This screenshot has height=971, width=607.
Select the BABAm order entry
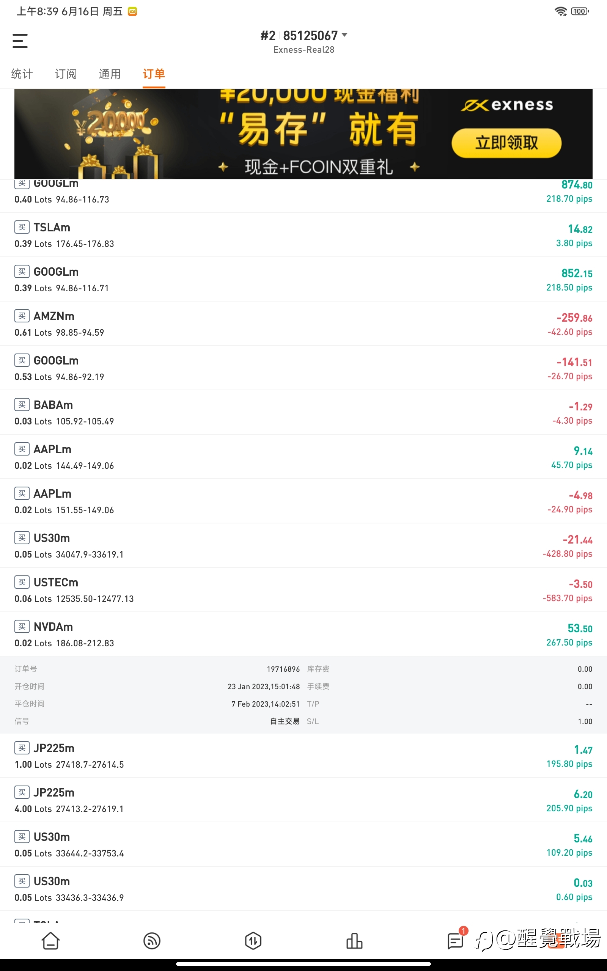click(x=303, y=412)
